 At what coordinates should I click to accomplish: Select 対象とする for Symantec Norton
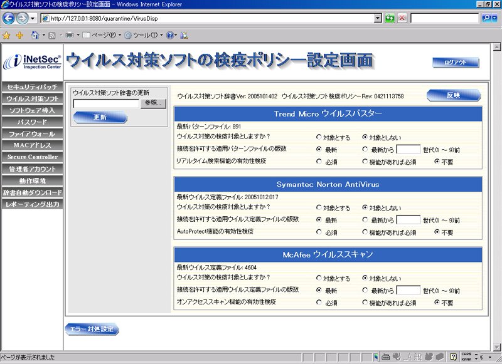coord(319,208)
